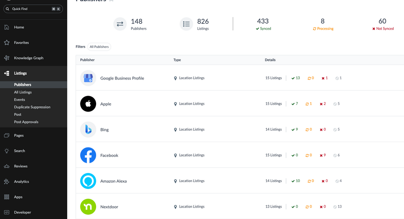This screenshot has height=219, width=404.
Task: Open the Bing publisher icon
Action: [88, 129]
